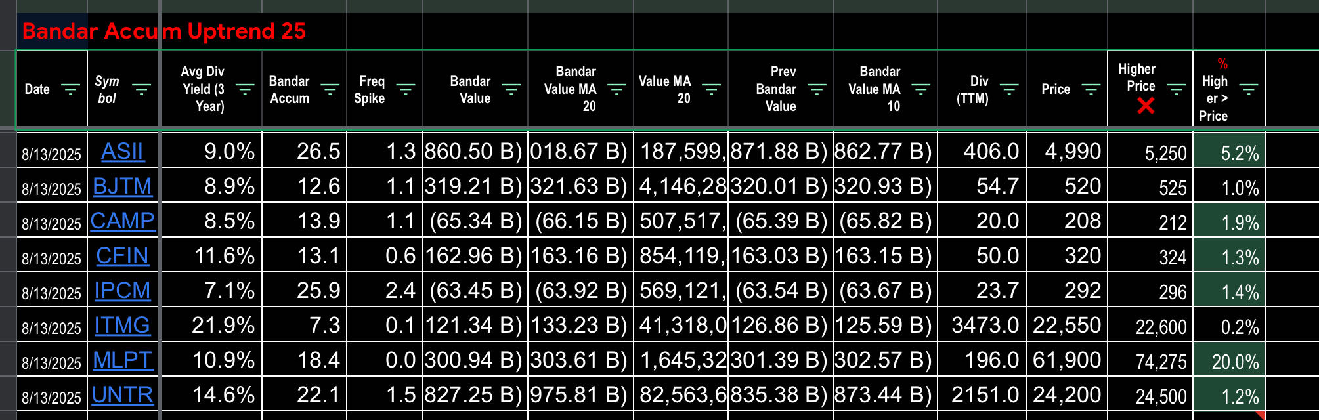This screenshot has height=420, width=1319.
Task: Select the Bandar Accum value '26.5'
Action: click(x=305, y=152)
